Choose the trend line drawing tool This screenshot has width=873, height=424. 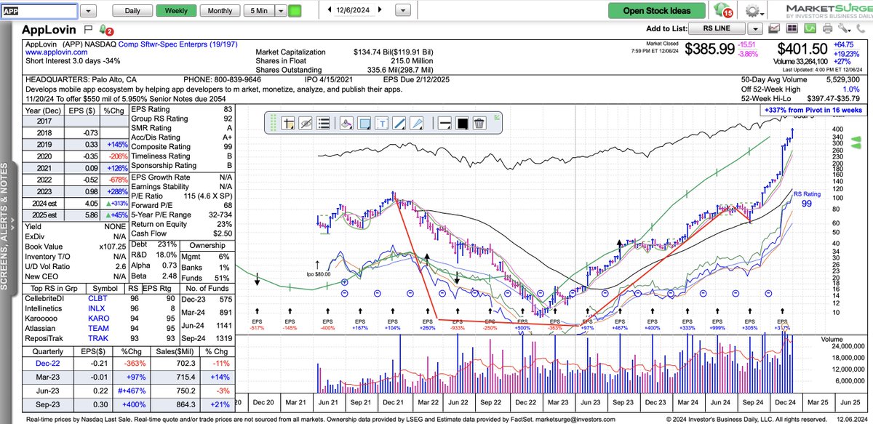click(399, 124)
